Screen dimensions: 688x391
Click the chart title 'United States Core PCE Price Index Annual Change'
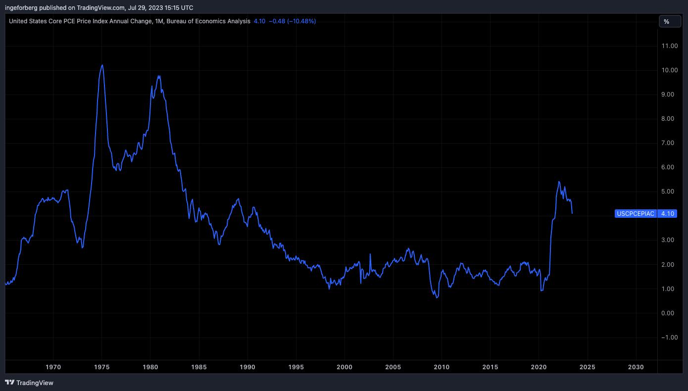click(80, 21)
